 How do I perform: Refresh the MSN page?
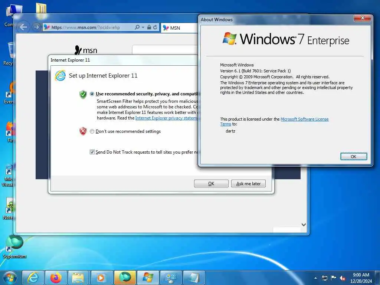(155, 27)
